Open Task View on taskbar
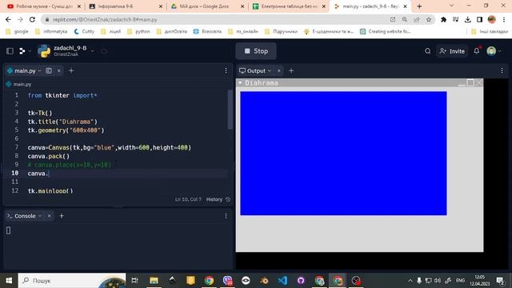Viewport: 512px width, 288px height. tap(134, 281)
